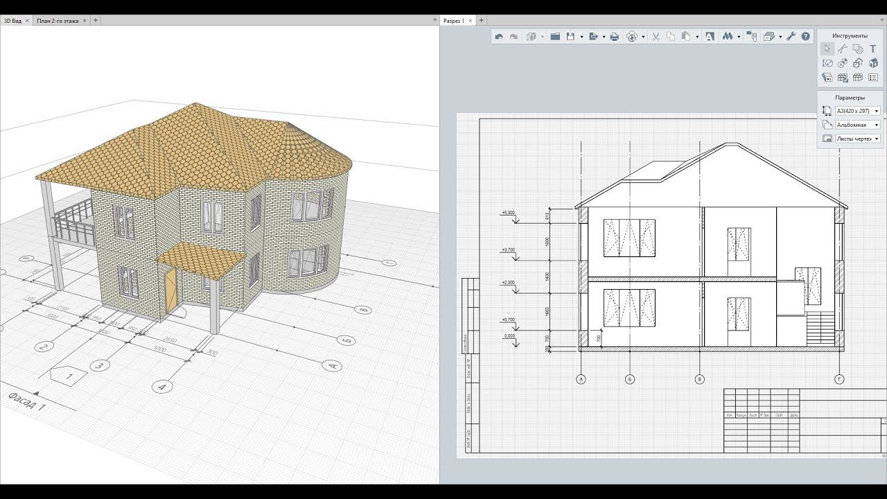Screen dimensions: 887x499
Task: Select the line drawing tool
Action: [x=842, y=49]
